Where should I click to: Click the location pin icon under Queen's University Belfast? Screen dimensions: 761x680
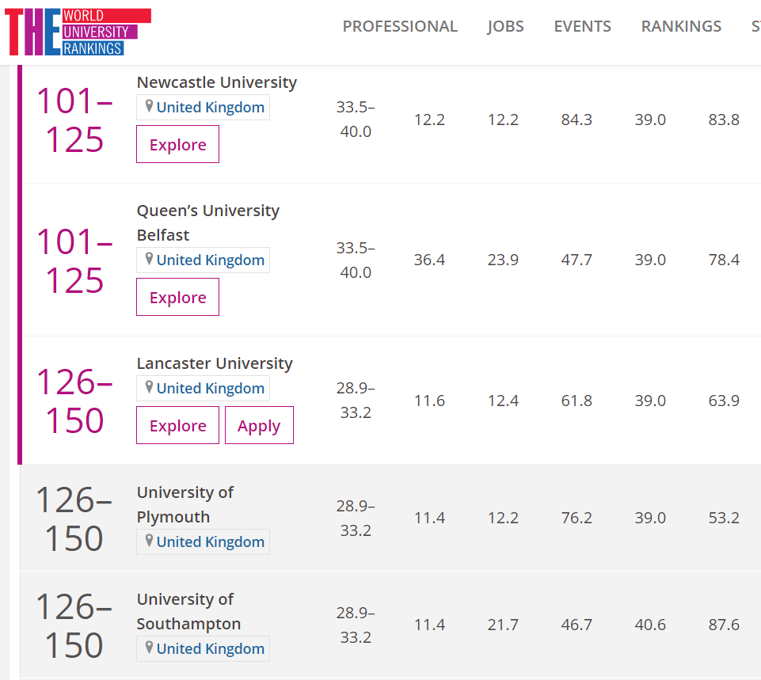pyautogui.click(x=148, y=260)
